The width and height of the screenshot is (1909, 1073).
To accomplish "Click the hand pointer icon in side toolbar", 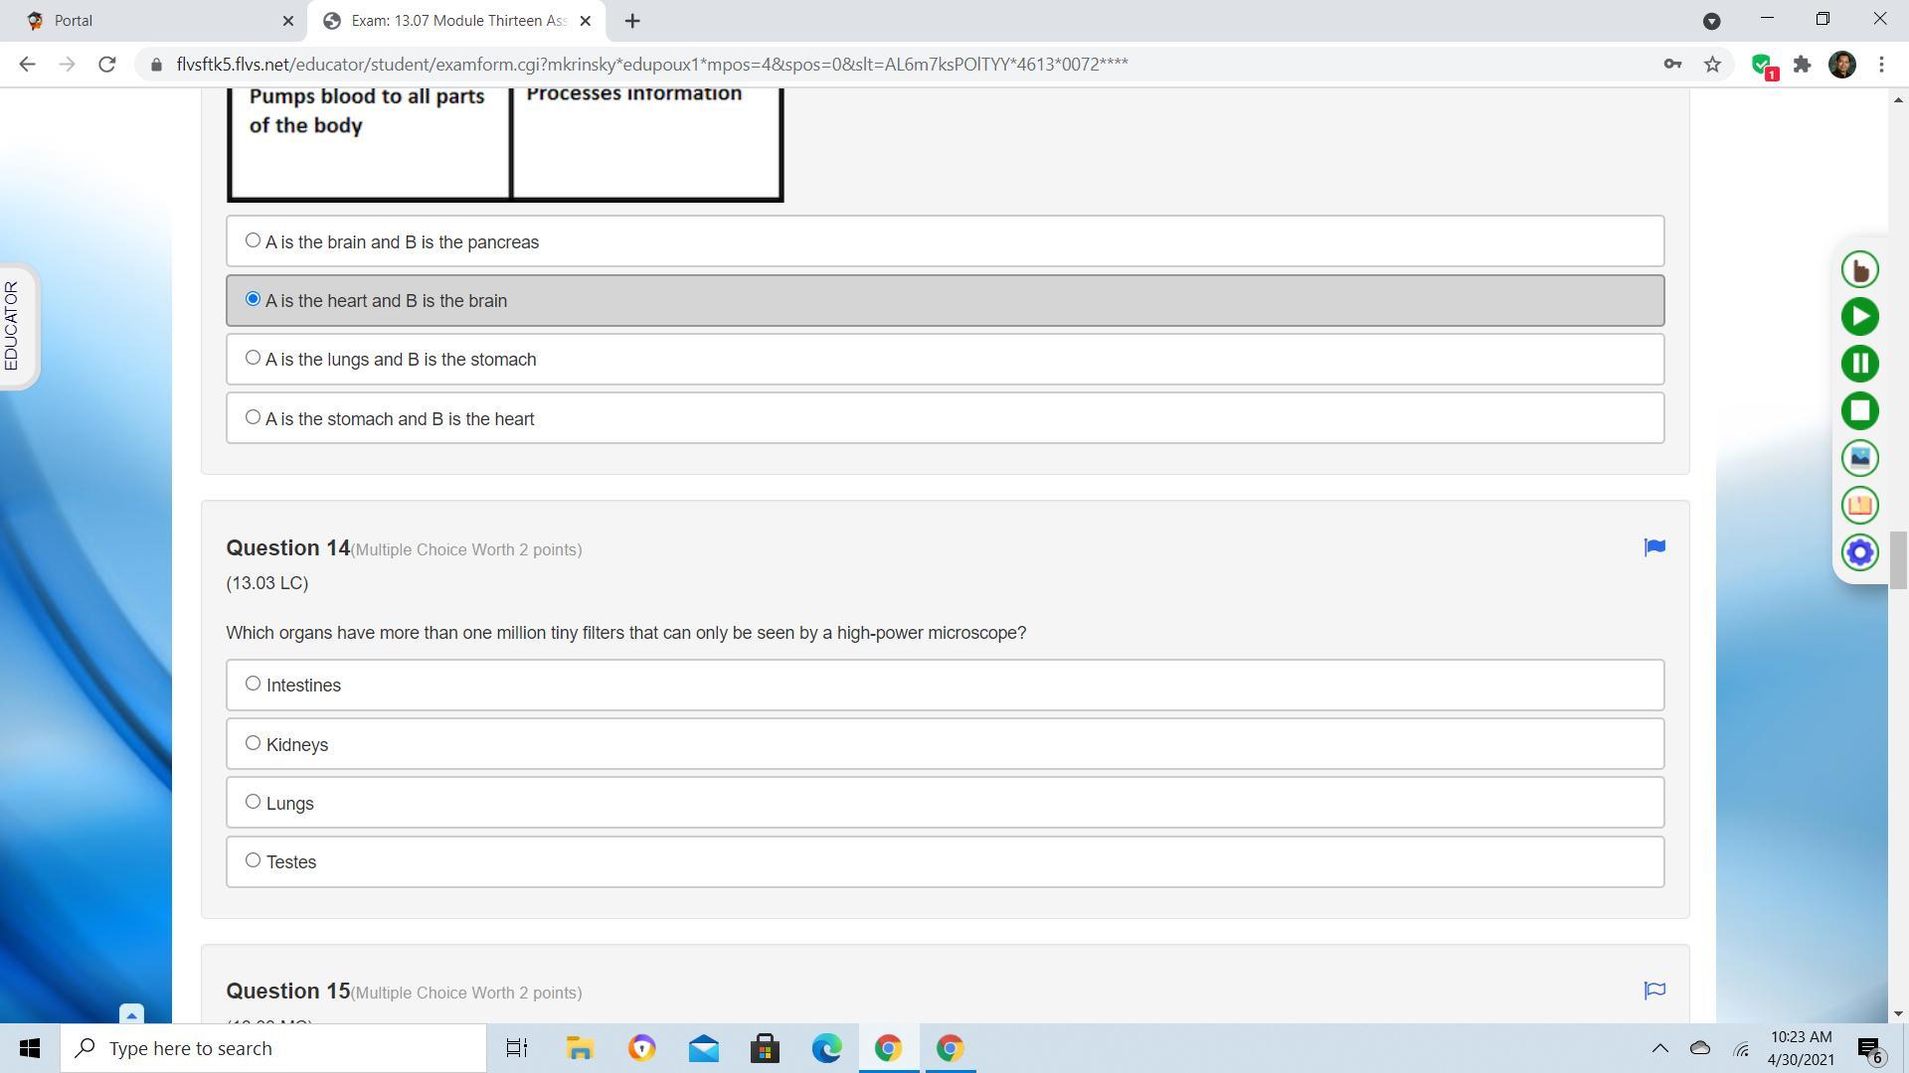I will coord(1859,269).
